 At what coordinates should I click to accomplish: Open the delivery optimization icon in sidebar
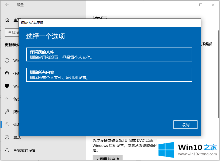[7, 73]
